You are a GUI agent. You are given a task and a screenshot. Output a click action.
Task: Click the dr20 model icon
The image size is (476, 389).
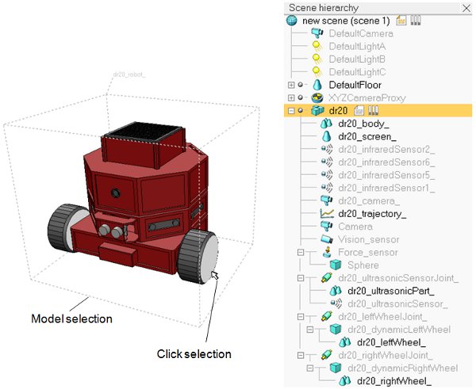(317, 110)
